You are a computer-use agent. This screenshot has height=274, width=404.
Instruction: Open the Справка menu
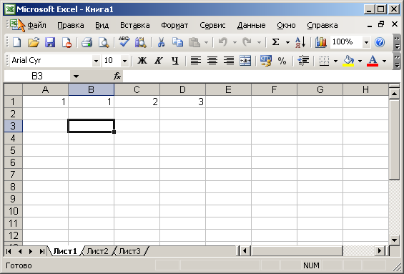[322, 25]
